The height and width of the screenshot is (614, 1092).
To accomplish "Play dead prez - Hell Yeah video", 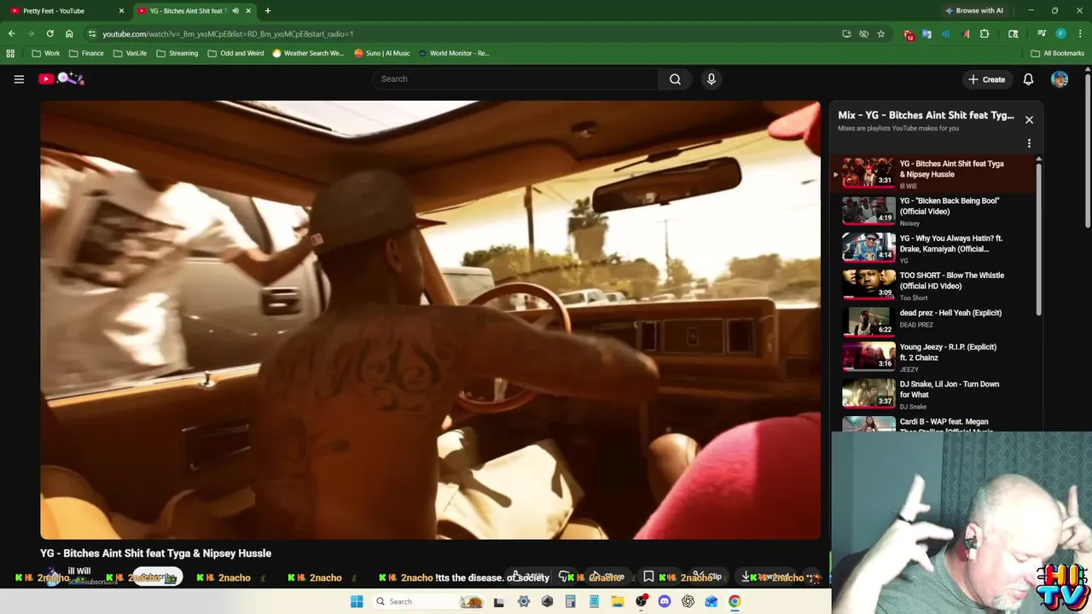I will point(933,322).
